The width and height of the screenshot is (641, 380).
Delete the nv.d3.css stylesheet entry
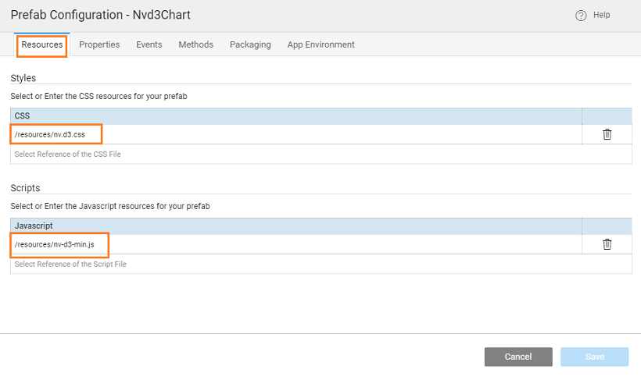click(x=607, y=134)
